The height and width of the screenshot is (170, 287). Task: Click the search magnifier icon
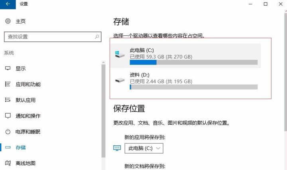click(97, 37)
